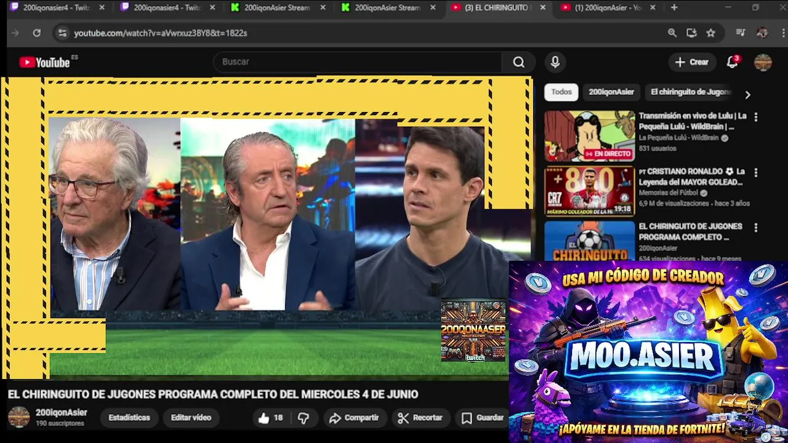Image resolution: width=788 pixels, height=443 pixels.
Task: Open YouTube account avatar menu
Action: [x=763, y=62]
